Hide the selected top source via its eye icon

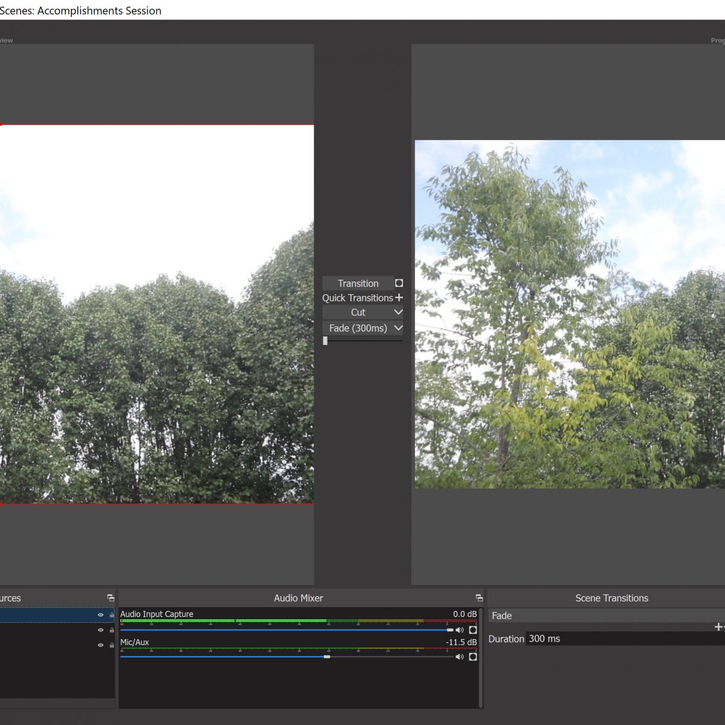coord(100,615)
